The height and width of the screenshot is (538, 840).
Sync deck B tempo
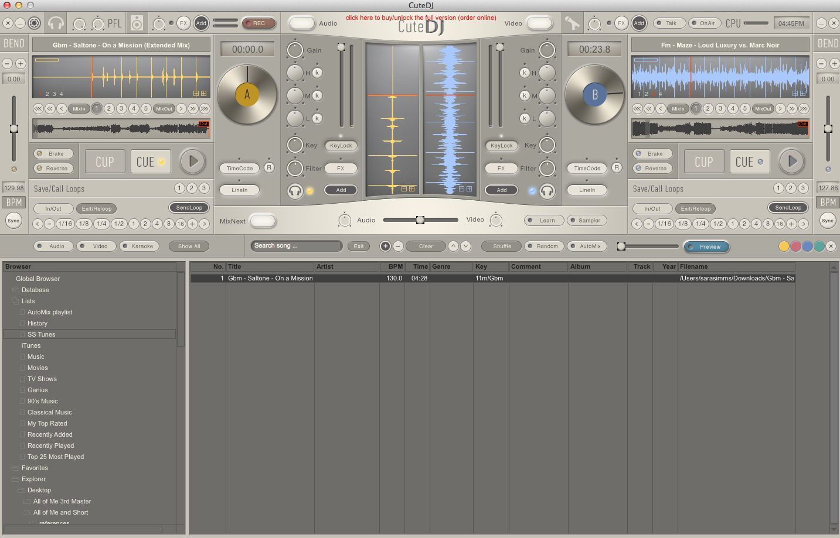(x=827, y=220)
